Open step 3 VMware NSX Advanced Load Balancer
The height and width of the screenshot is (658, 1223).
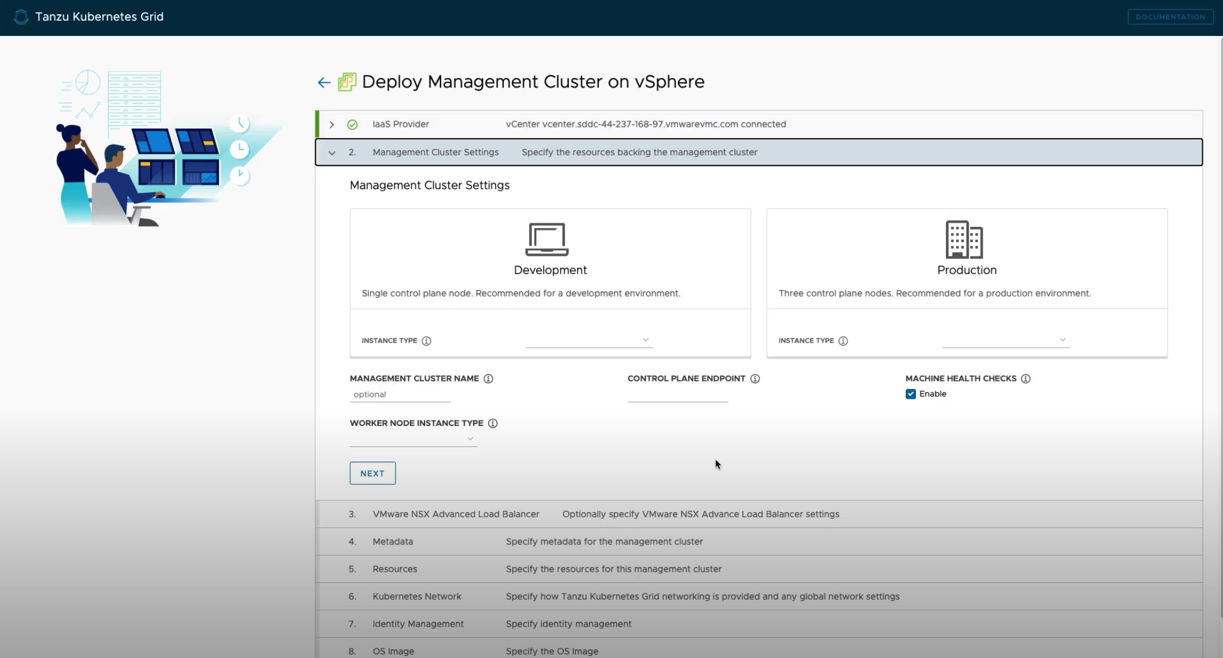pyautogui.click(x=759, y=514)
